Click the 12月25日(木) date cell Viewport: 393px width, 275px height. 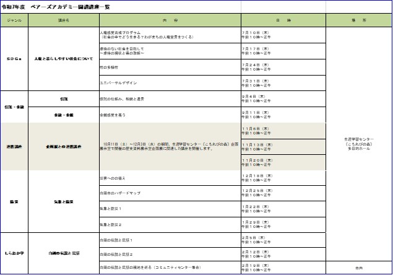(283, 193)
